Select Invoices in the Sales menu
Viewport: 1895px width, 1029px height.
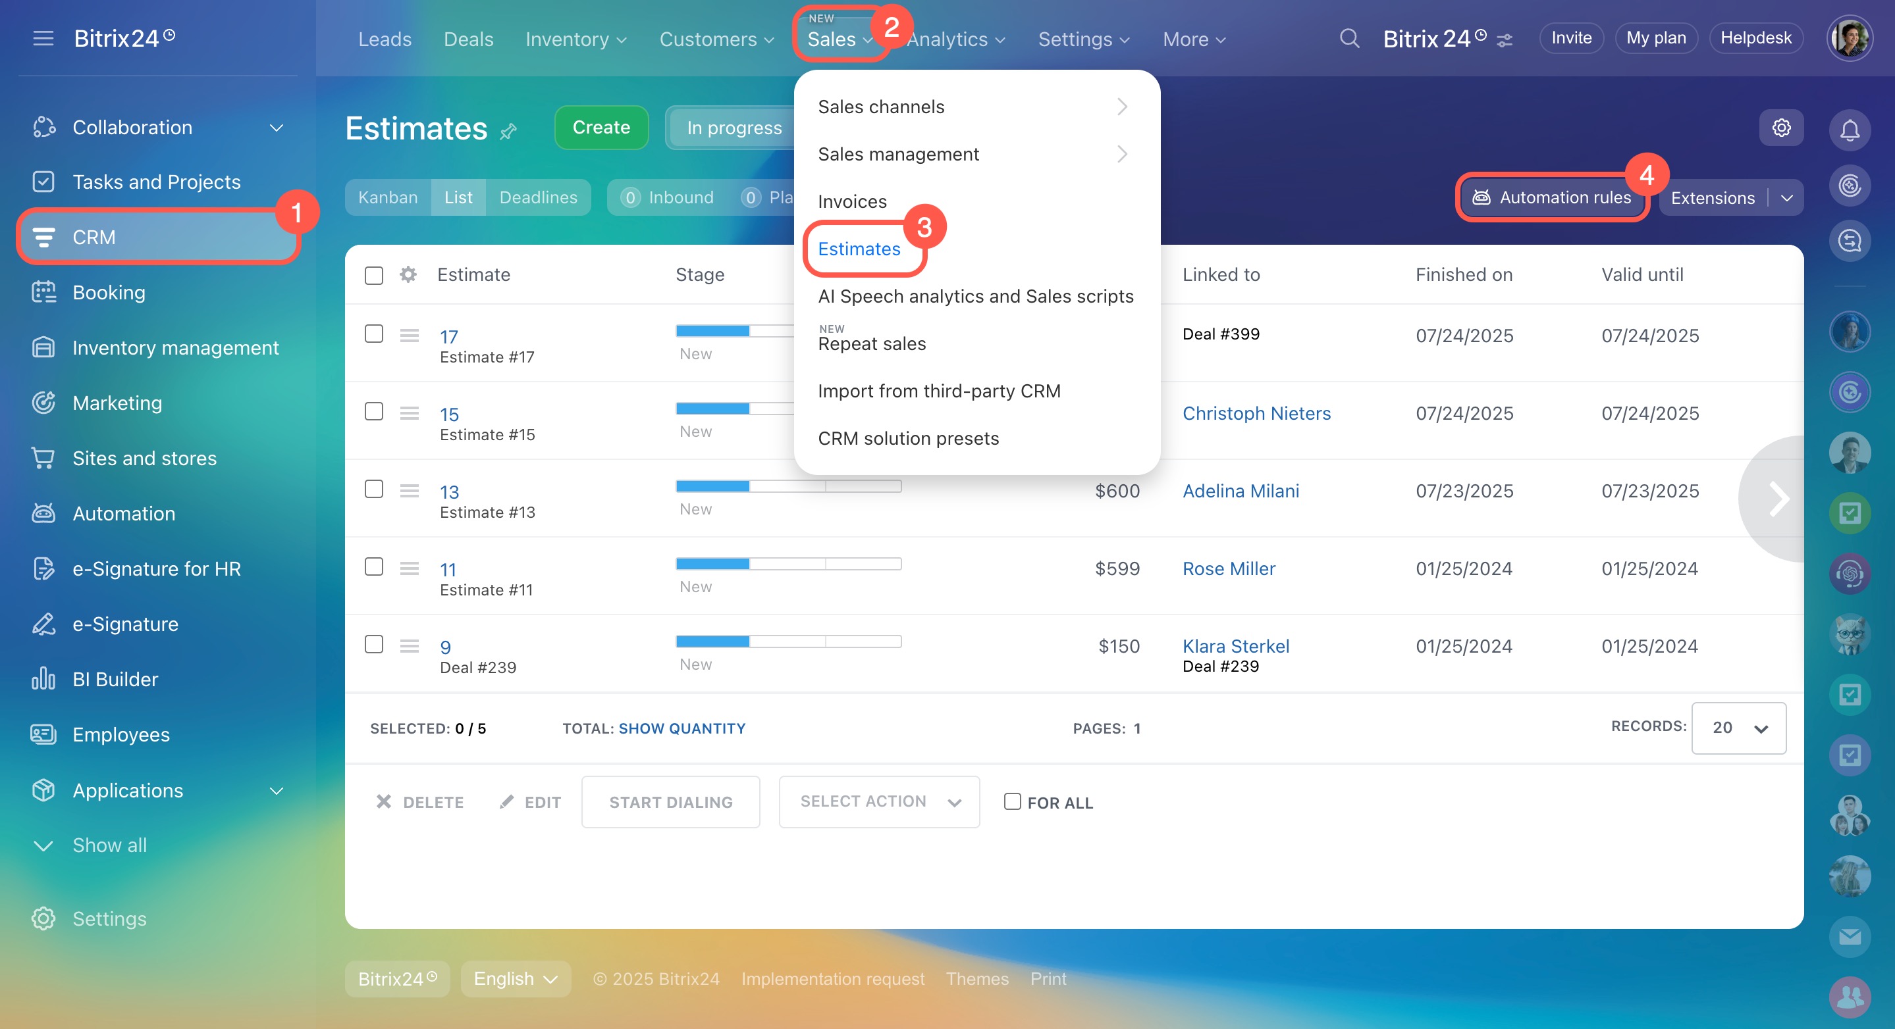pyautogui.click(x=852, y=201)
